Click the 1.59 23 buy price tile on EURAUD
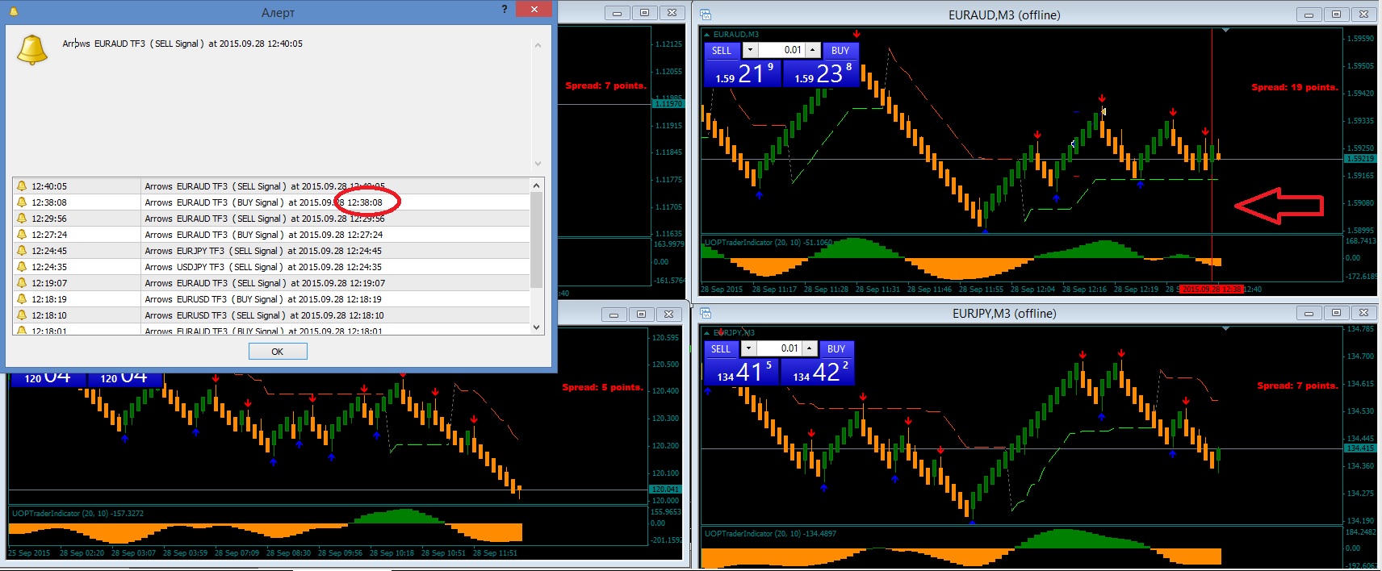Viewport: 1382px width, 571px height. pyautogui.click(x=821, y=73)
